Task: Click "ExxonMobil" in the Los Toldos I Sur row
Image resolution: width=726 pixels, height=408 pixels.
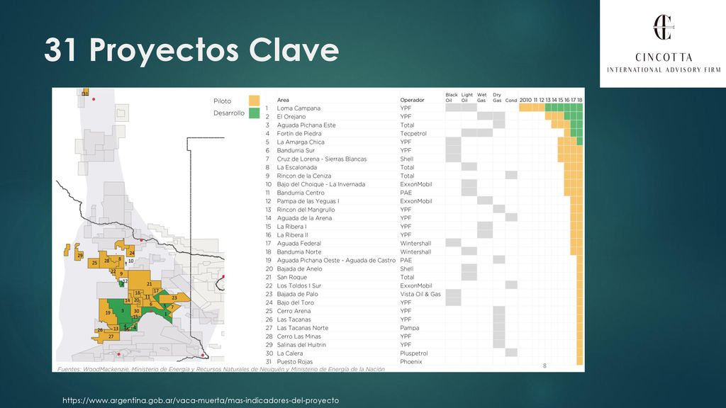Action: (415, 286)
